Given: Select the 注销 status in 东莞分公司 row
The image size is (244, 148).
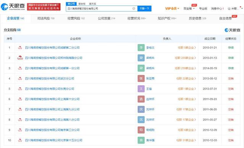Looking at the screenshot, I should [x=231, y=89].
